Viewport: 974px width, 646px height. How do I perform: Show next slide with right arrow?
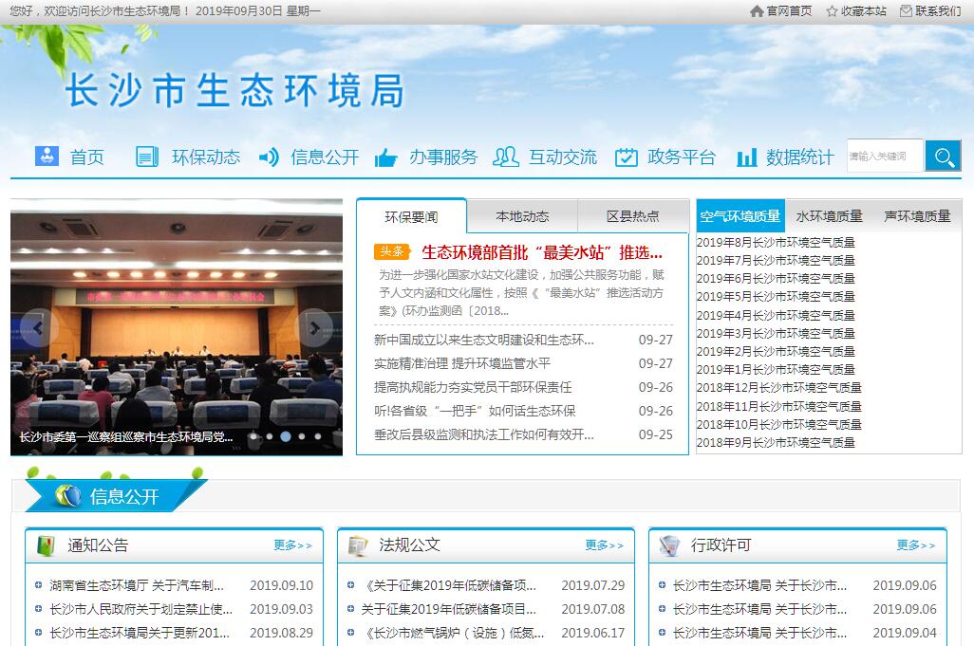[x=314, y=327]
